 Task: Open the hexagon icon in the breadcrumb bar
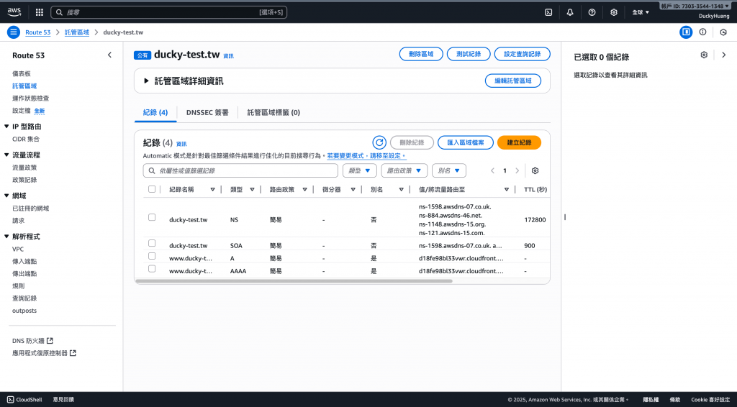tap(723, 32)
